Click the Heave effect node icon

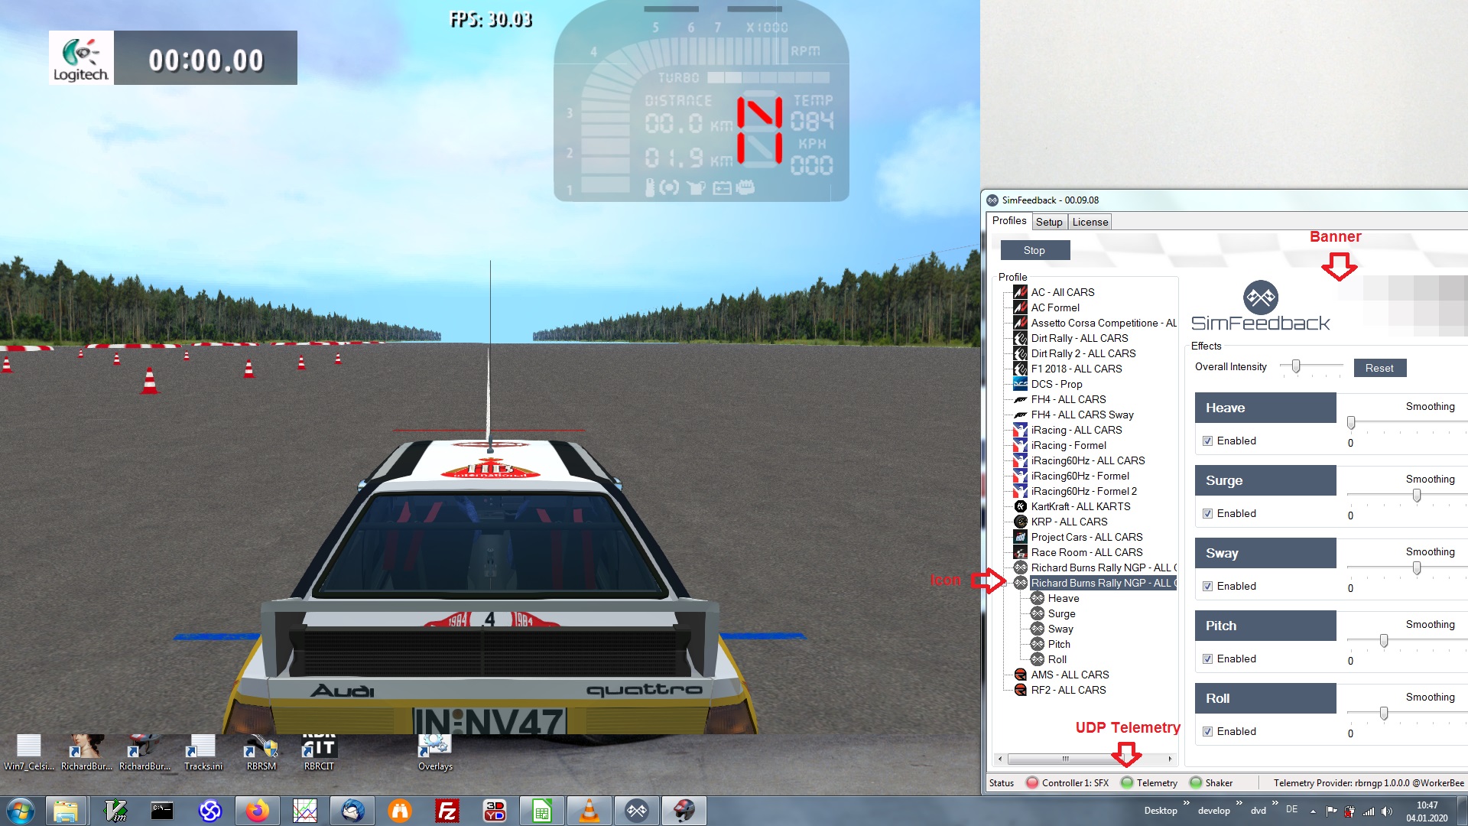tap(1038, 598)
